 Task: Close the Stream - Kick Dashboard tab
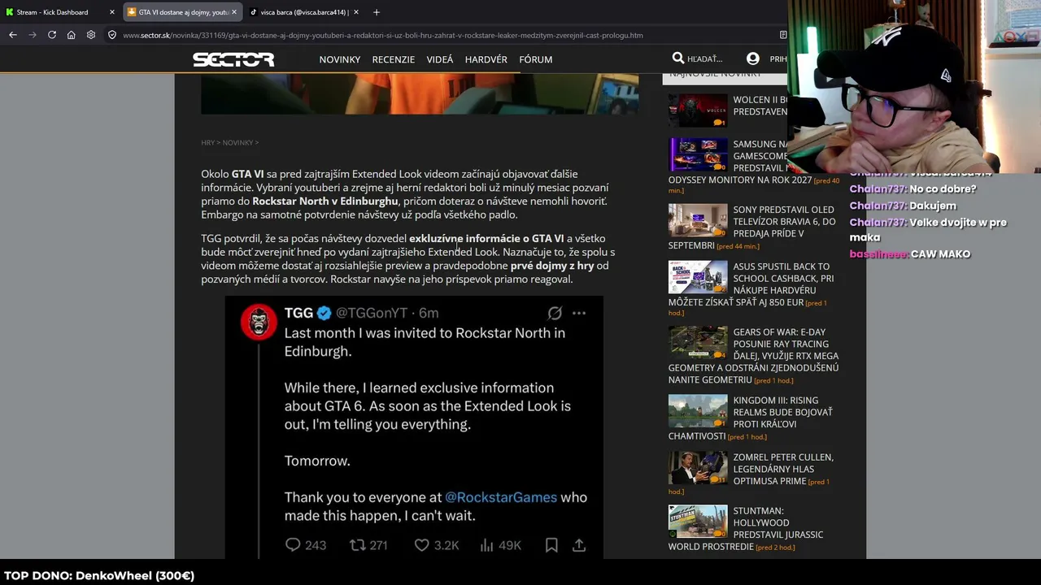(112, 12)
